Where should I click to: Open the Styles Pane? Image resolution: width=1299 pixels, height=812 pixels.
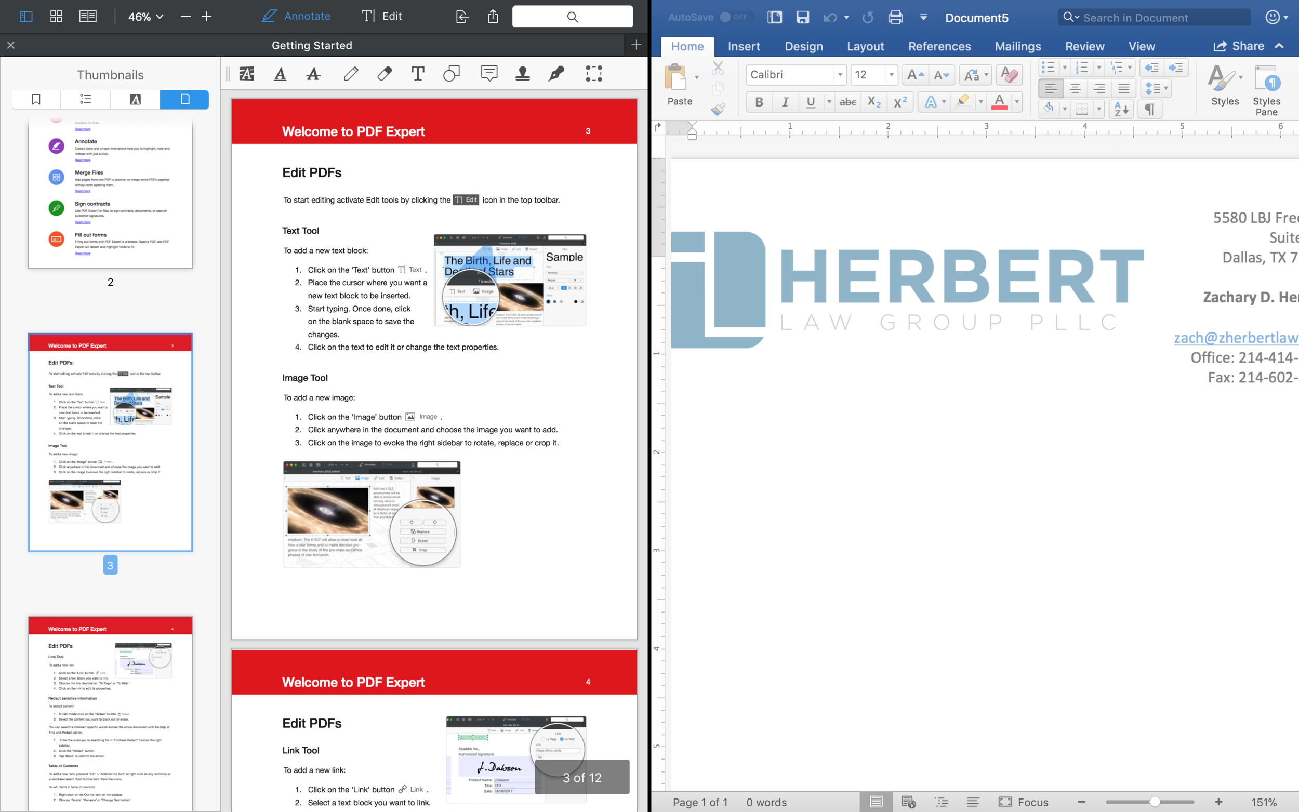click(x=1266, y=90)
